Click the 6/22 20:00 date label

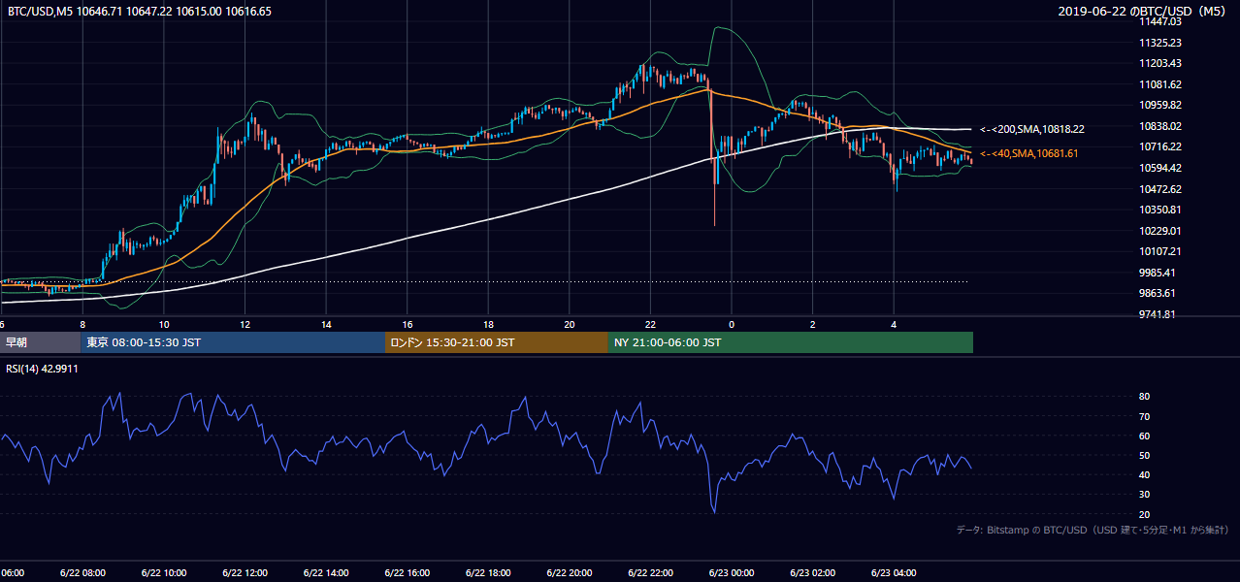tap(569, 573)
